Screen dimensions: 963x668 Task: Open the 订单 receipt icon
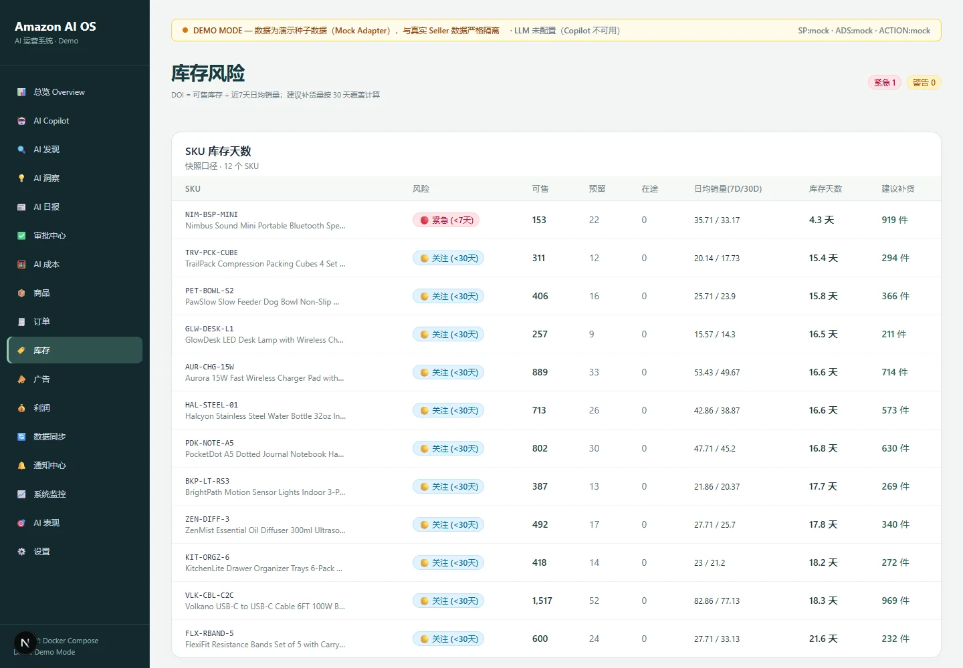(x=21, y=322)
